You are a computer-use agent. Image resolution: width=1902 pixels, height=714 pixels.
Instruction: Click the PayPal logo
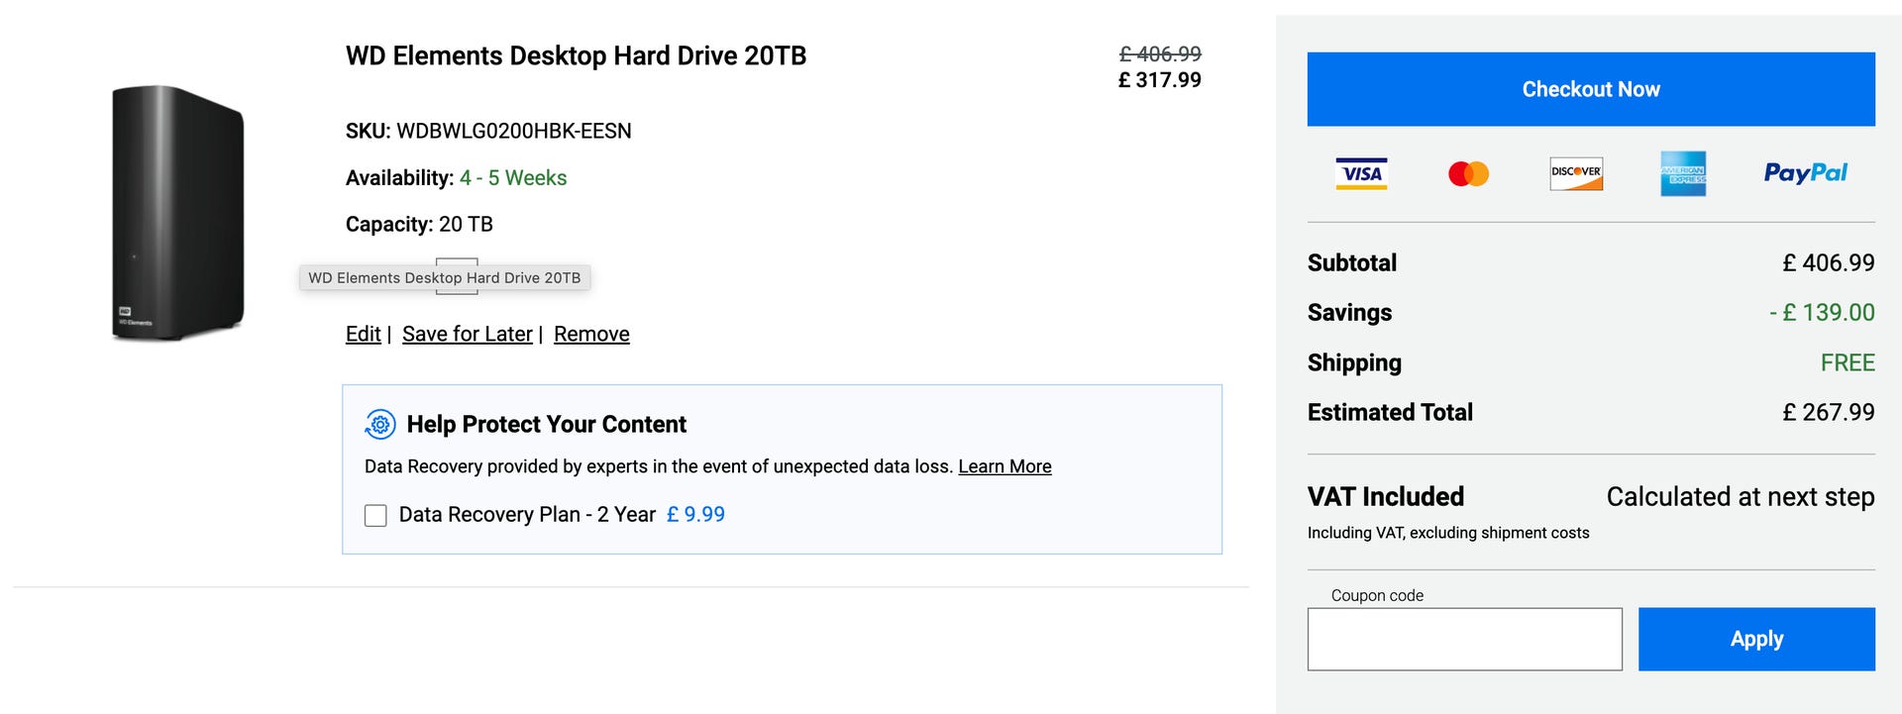1805,173
